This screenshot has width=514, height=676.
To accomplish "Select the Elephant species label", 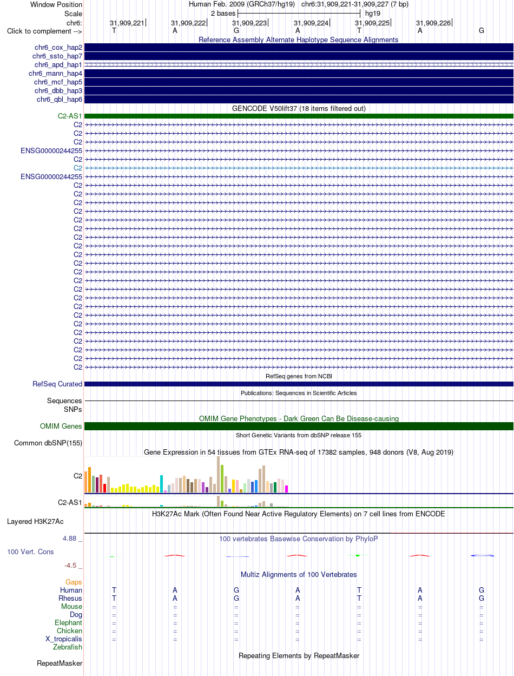I will 69,623.
